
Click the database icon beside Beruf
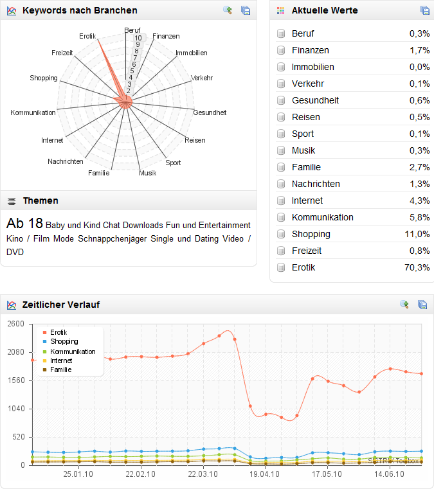click(281, 33)
